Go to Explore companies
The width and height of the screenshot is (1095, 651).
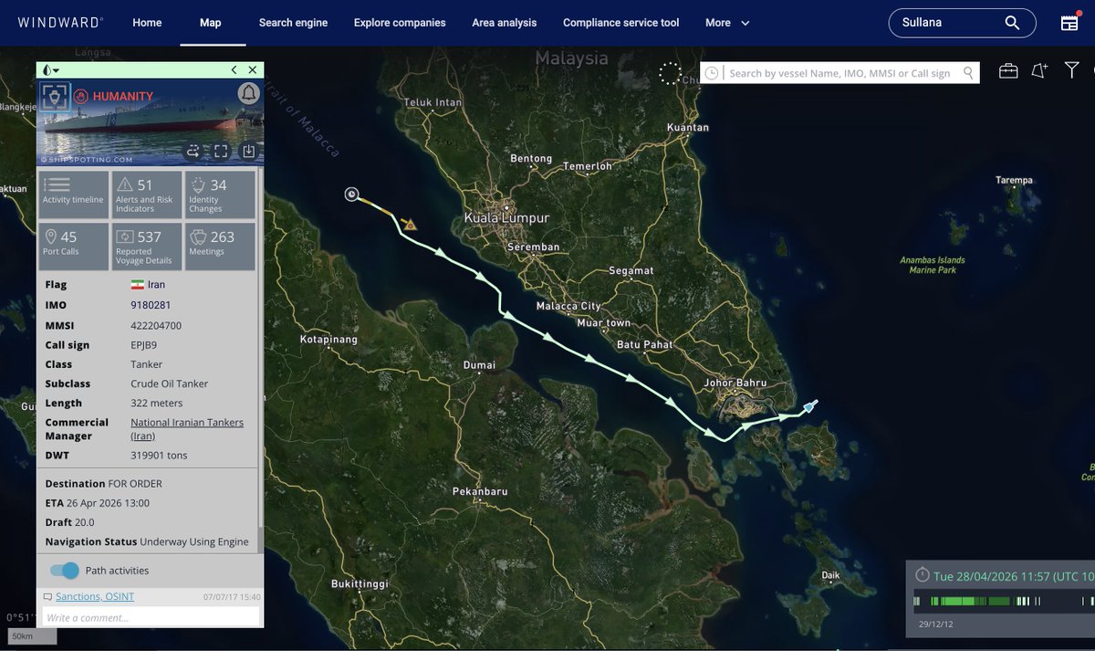coord(400,23)
